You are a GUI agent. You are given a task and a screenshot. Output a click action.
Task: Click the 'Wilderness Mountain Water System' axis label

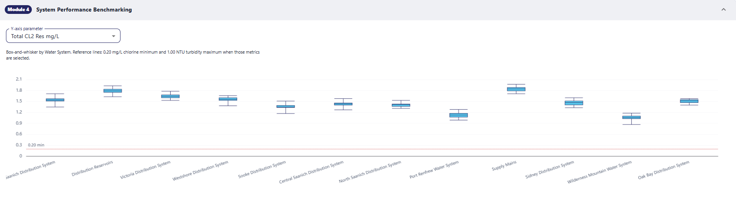pyautogui.click(x=600, y=172)
